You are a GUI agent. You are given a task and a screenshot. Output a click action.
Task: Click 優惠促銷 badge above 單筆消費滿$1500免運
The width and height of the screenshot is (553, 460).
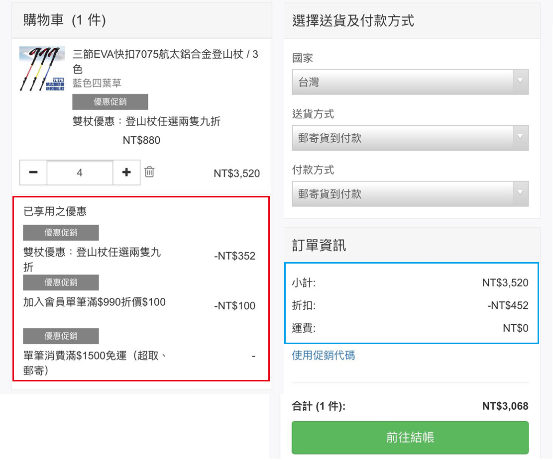click(61, 336)
